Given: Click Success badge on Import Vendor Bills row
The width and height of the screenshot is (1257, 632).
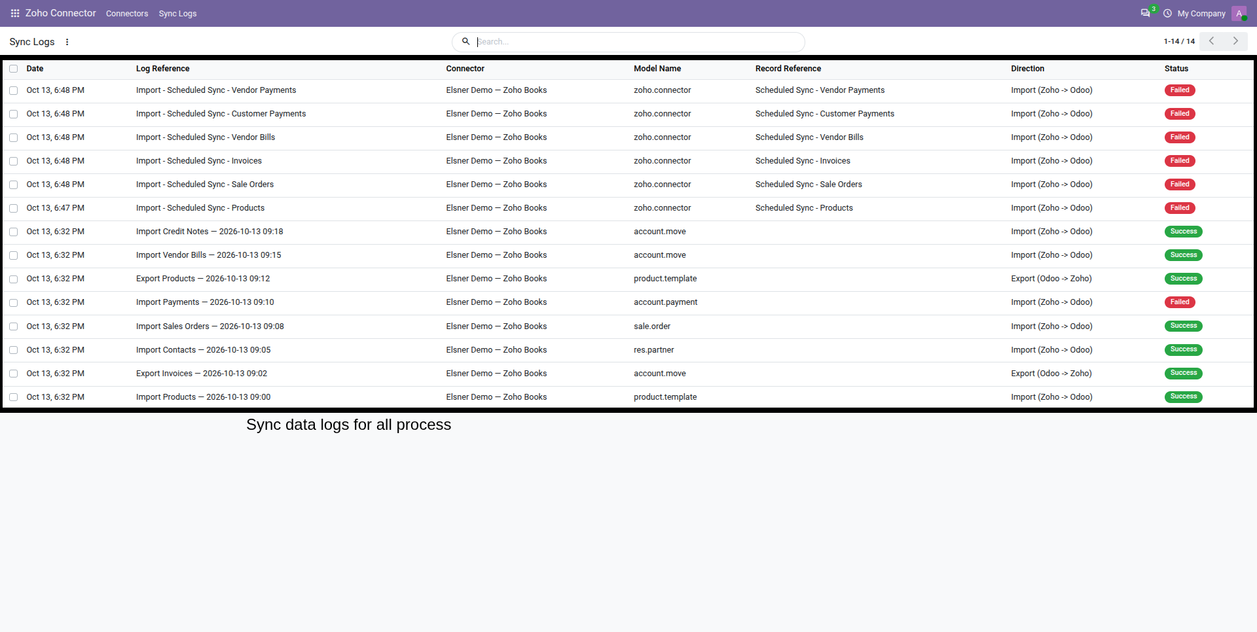Looking at the screenshot, I should [x=1183, y=255].
